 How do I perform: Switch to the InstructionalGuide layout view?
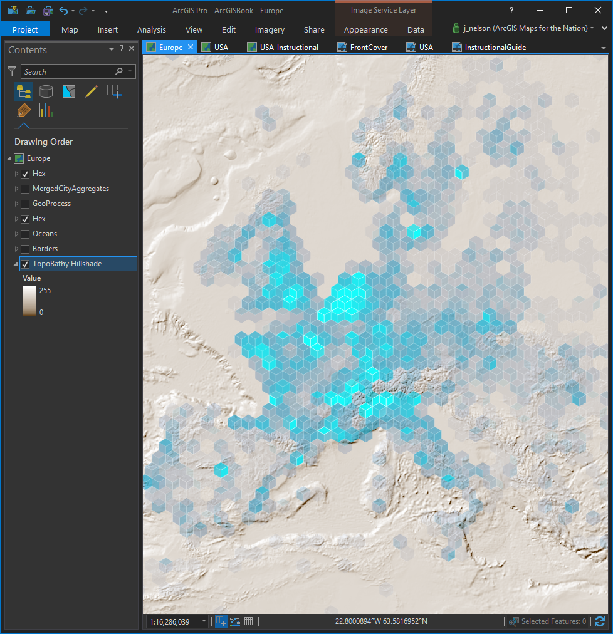[489, 48]
